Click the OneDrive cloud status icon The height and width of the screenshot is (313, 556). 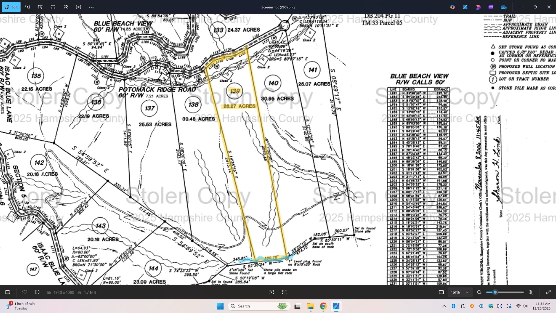[x=504, y=7]
